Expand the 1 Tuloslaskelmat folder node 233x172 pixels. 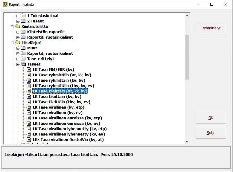coord(18,16)
